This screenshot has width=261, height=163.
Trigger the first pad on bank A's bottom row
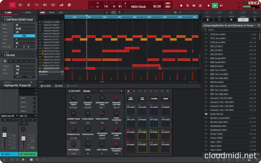pos(131,148)
